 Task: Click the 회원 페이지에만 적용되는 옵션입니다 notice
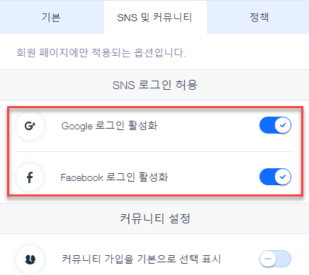[101, 52]
